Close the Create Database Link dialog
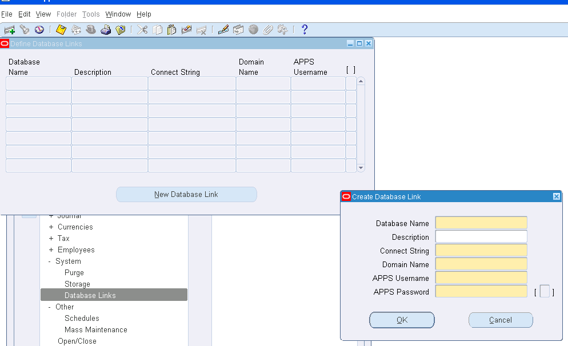 click(x=557, y=196)
